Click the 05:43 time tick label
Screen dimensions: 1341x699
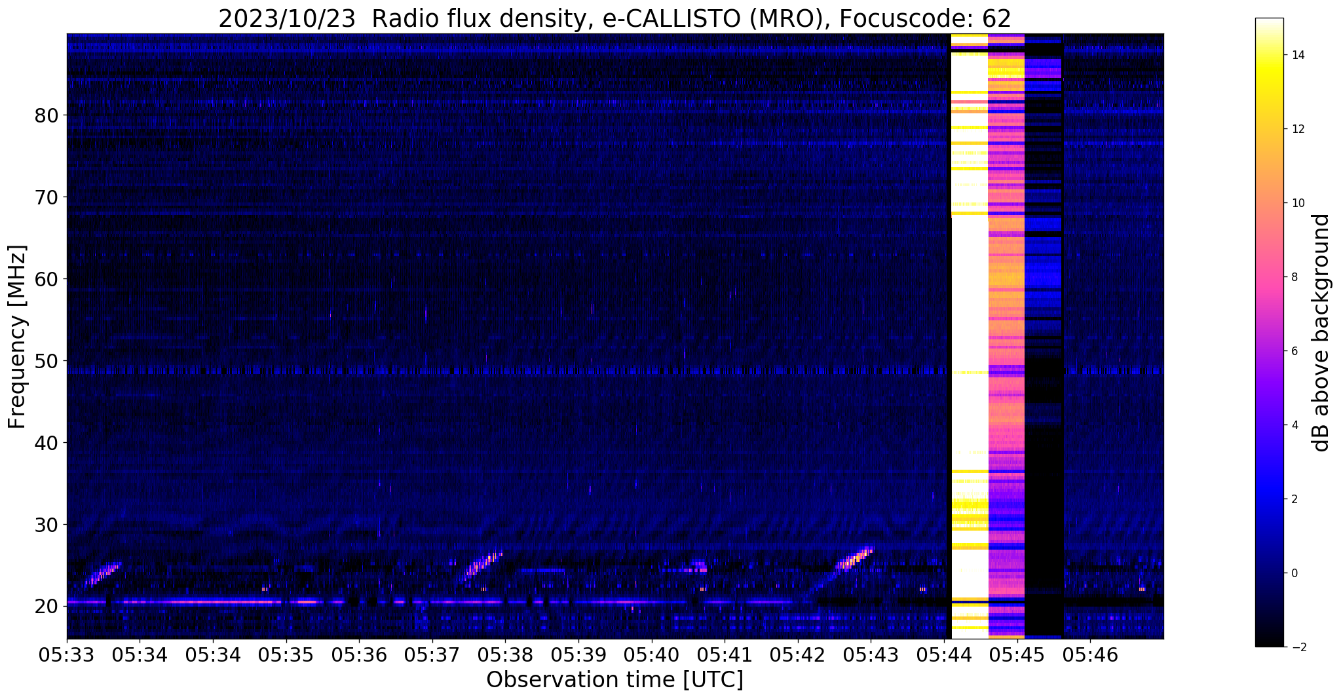pos(871,655)
